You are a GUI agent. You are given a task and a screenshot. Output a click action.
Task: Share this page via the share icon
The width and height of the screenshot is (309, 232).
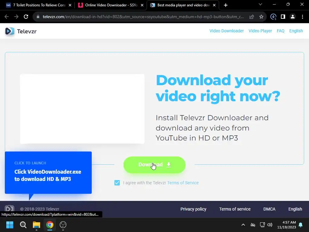click(252, 17)
